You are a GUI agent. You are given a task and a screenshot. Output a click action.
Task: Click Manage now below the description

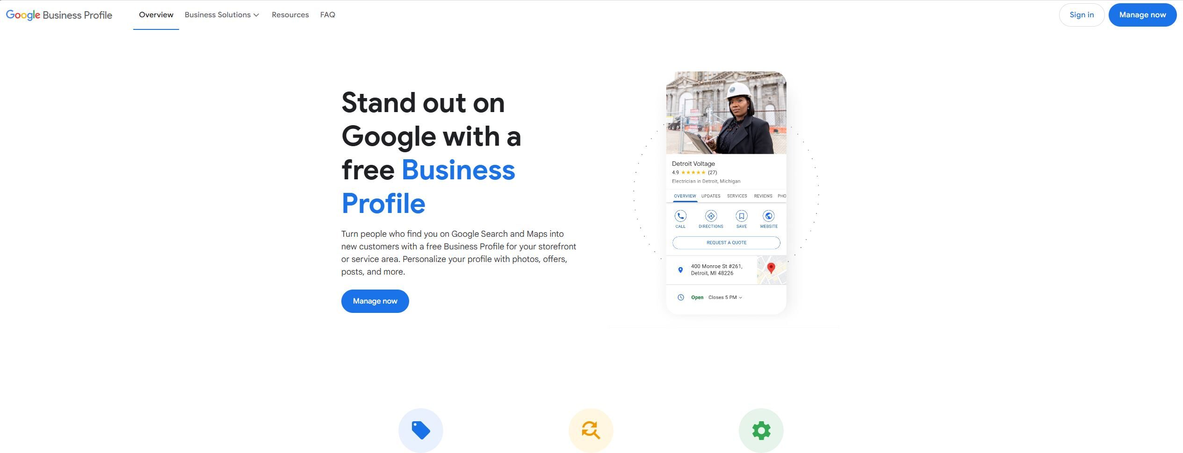tap(375, 301)
